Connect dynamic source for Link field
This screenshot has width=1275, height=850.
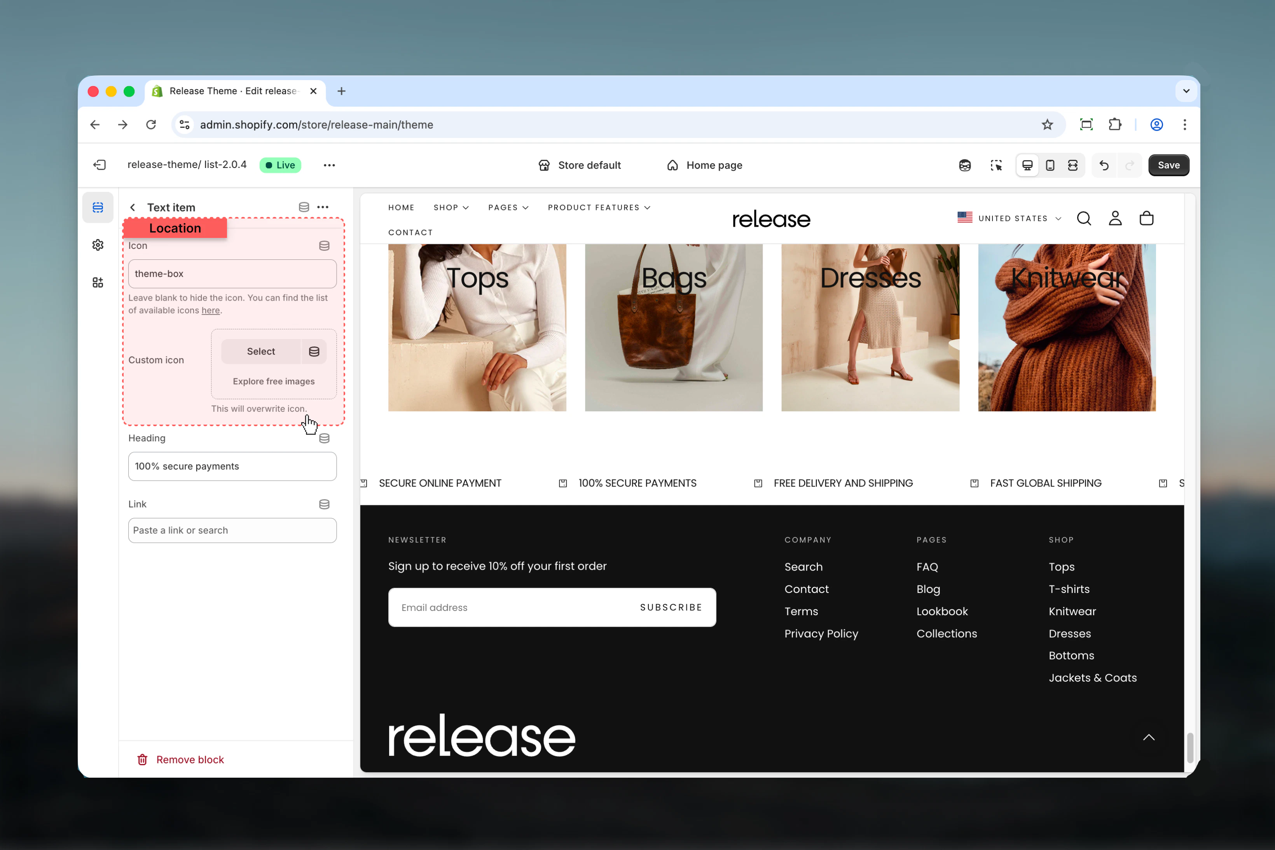point(324,504)
